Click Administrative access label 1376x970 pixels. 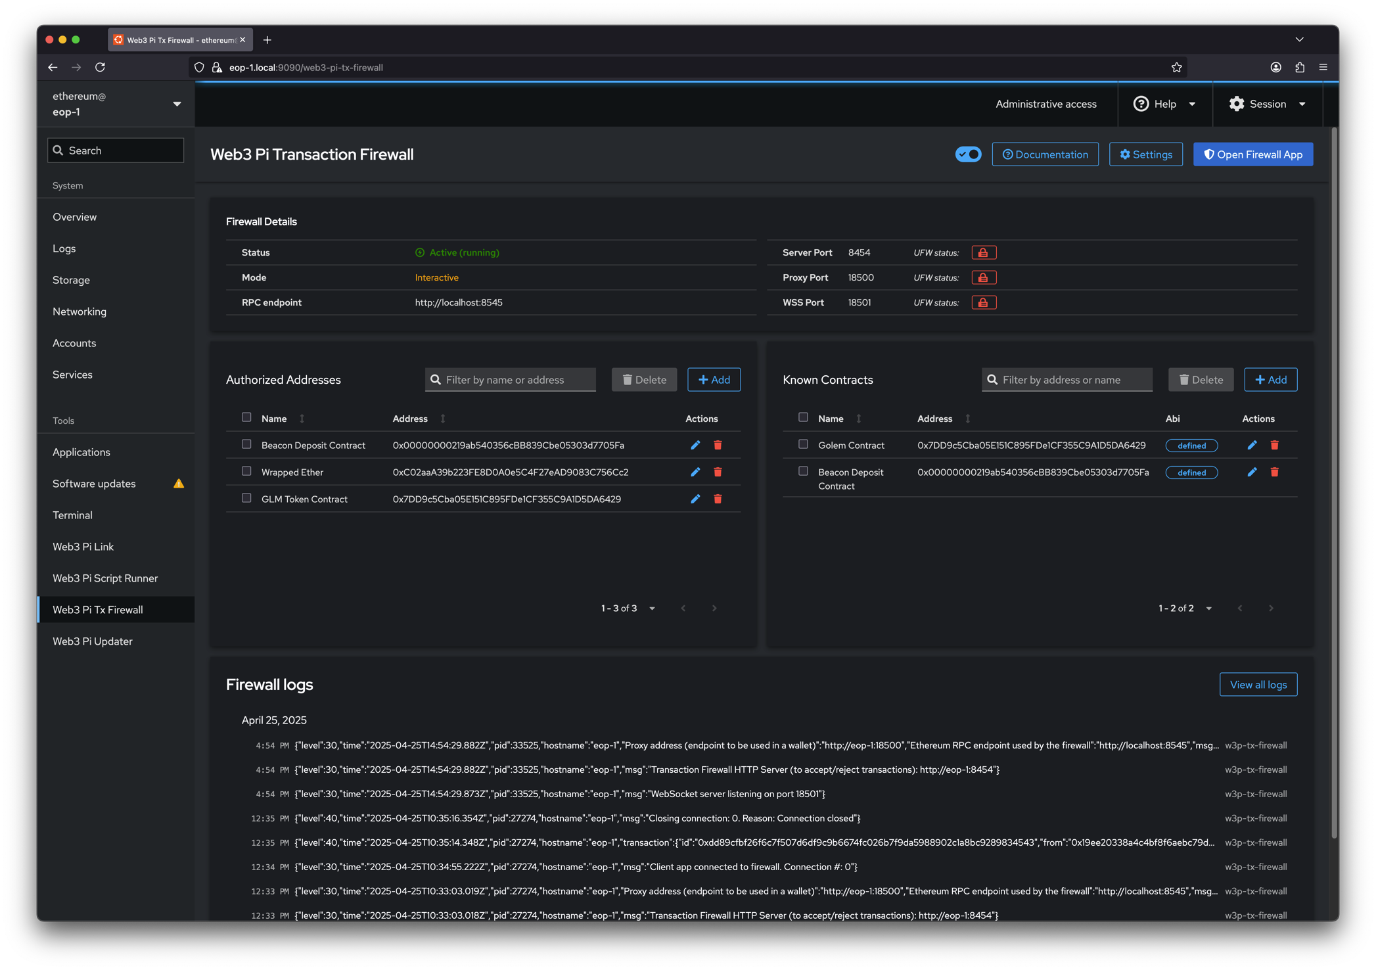coord(1045,104)
